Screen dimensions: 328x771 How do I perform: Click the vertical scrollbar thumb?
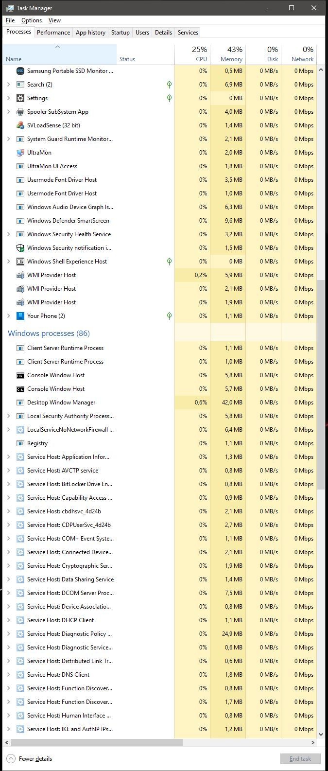321,385
